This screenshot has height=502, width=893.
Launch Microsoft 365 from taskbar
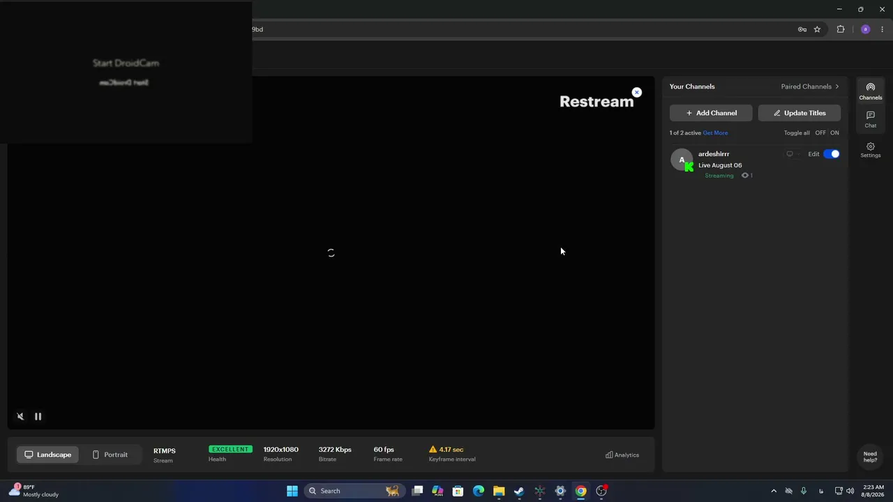[437, 491]
